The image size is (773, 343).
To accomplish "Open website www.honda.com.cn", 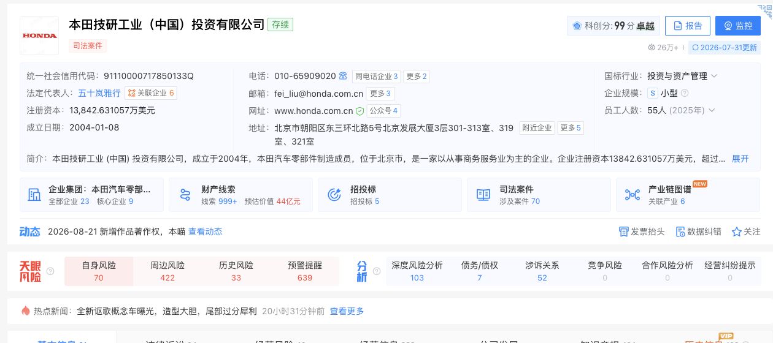I will click(313, 111).
